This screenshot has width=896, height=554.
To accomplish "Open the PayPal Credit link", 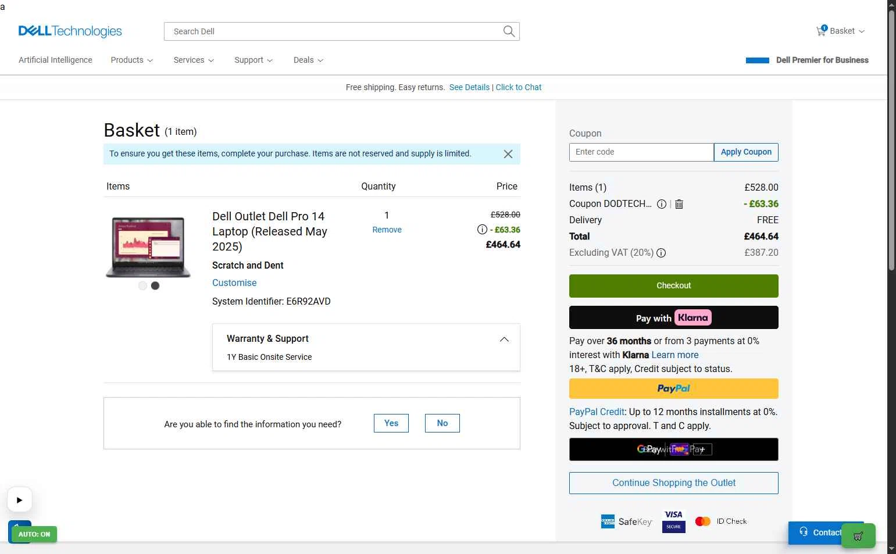I will (x=597, y=412).
